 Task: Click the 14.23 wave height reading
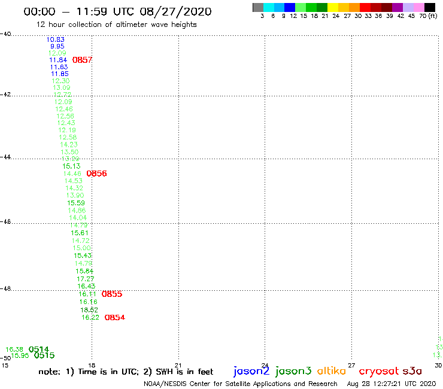[x=69, y=145]
